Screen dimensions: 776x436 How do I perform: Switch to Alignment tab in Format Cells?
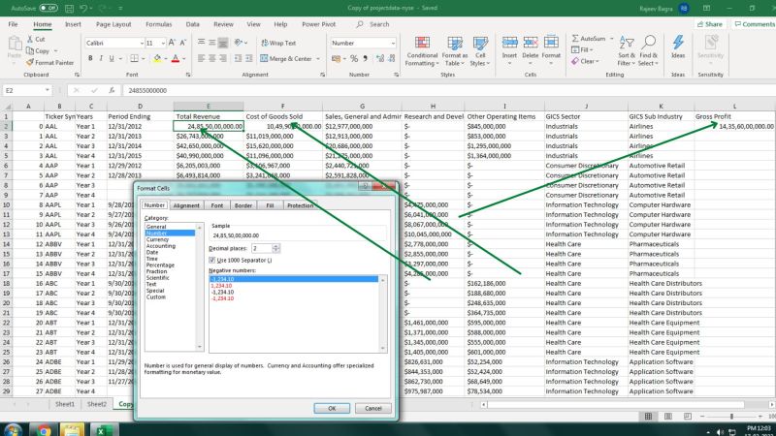(x=186, y=205)
